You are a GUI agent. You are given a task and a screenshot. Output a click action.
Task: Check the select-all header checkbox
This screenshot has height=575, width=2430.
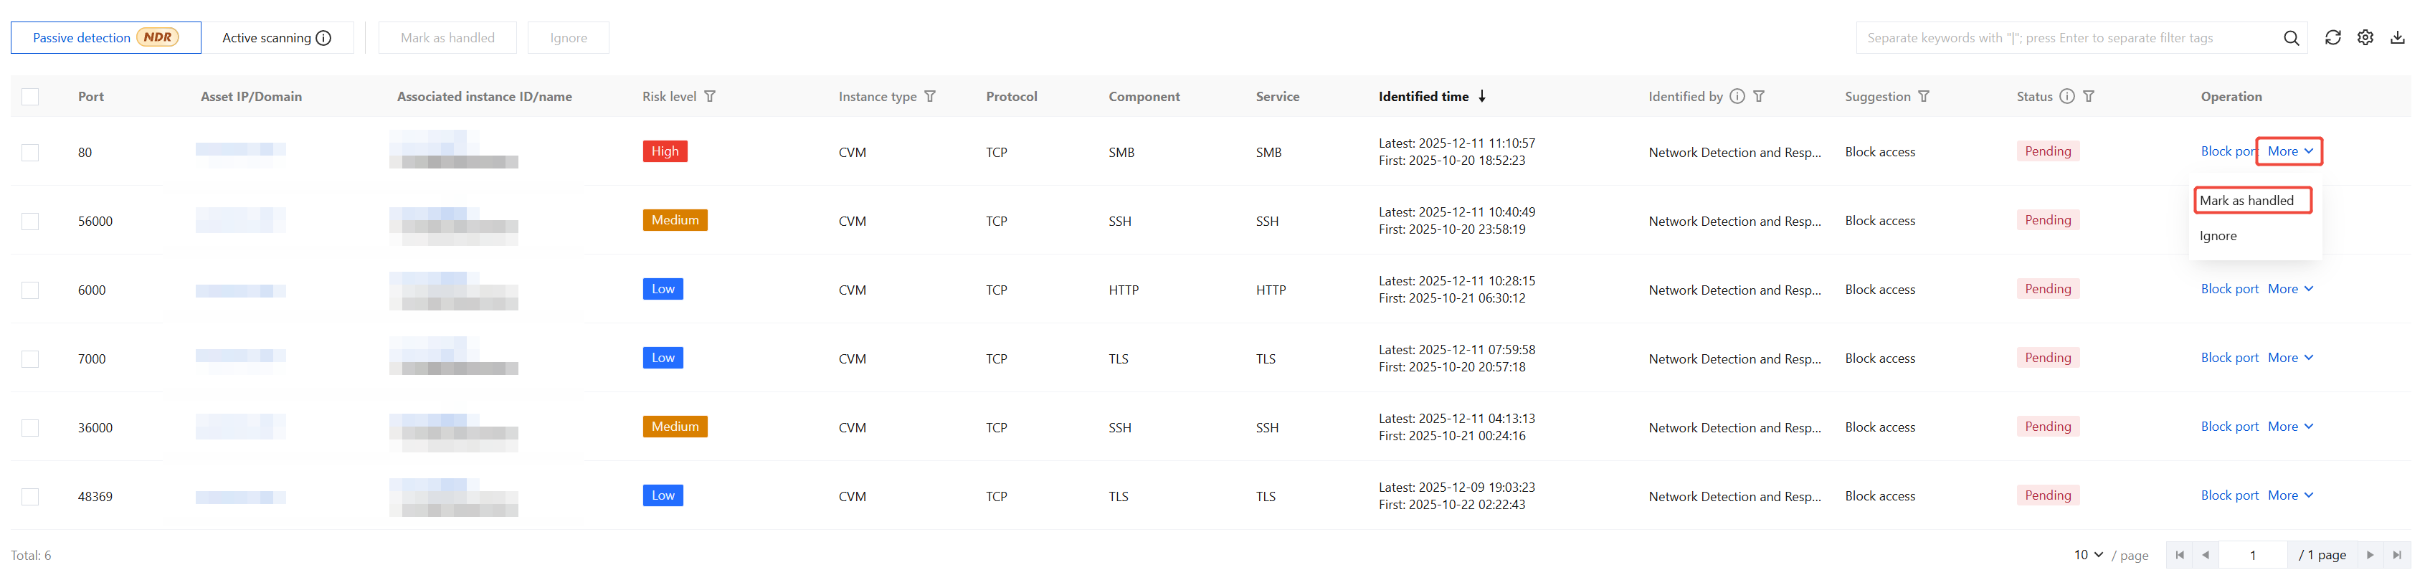30,96
